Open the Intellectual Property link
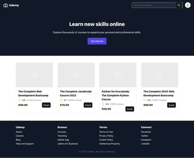The width and height of the screenshot is (194, 158). tap(109, 144)
